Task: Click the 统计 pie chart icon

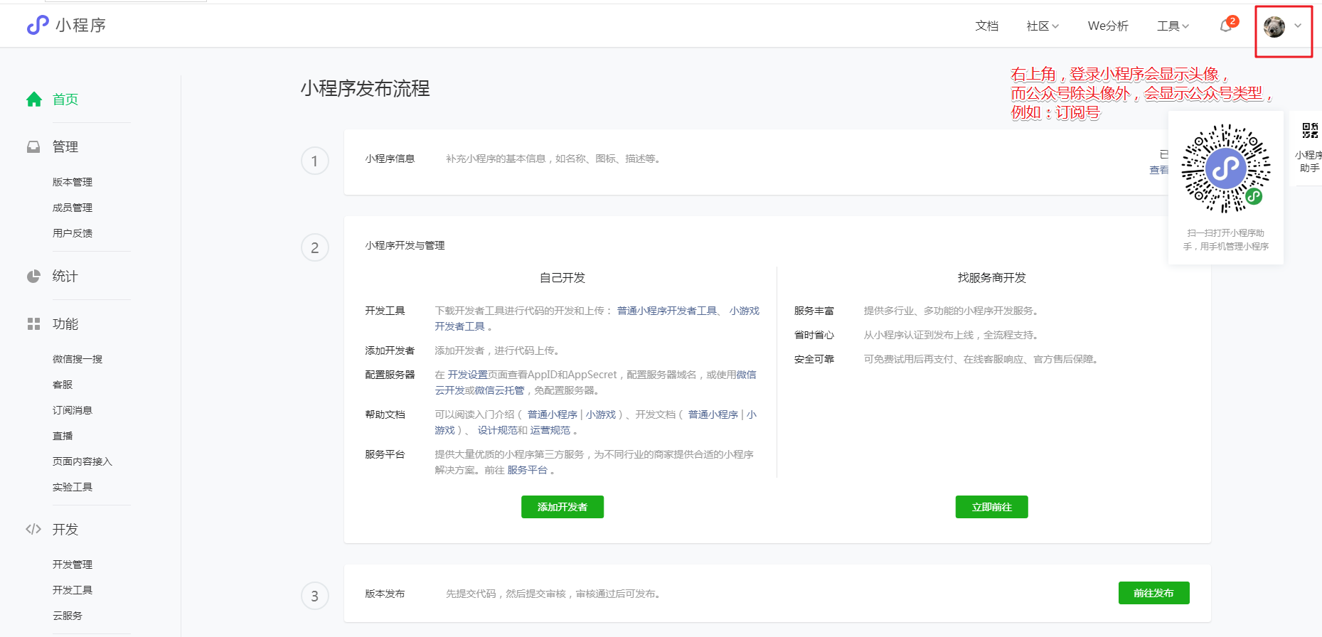Action: [33, 277]
